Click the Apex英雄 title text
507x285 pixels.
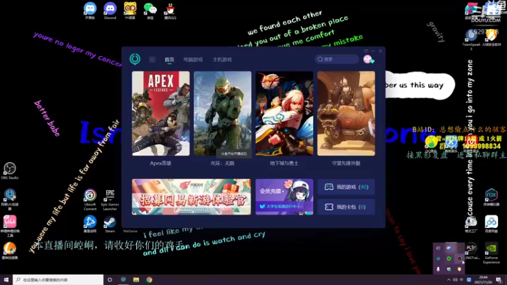[161, 163]
